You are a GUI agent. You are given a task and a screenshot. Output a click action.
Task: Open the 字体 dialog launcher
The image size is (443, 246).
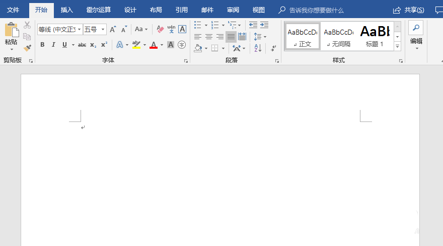[x=186, y=61]
